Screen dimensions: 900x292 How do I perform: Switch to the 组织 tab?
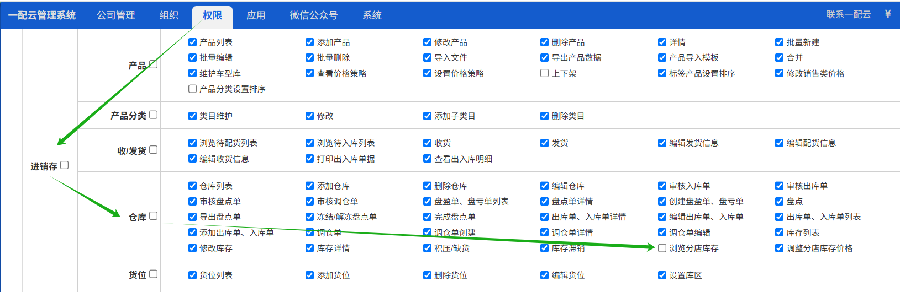[169, 15]
